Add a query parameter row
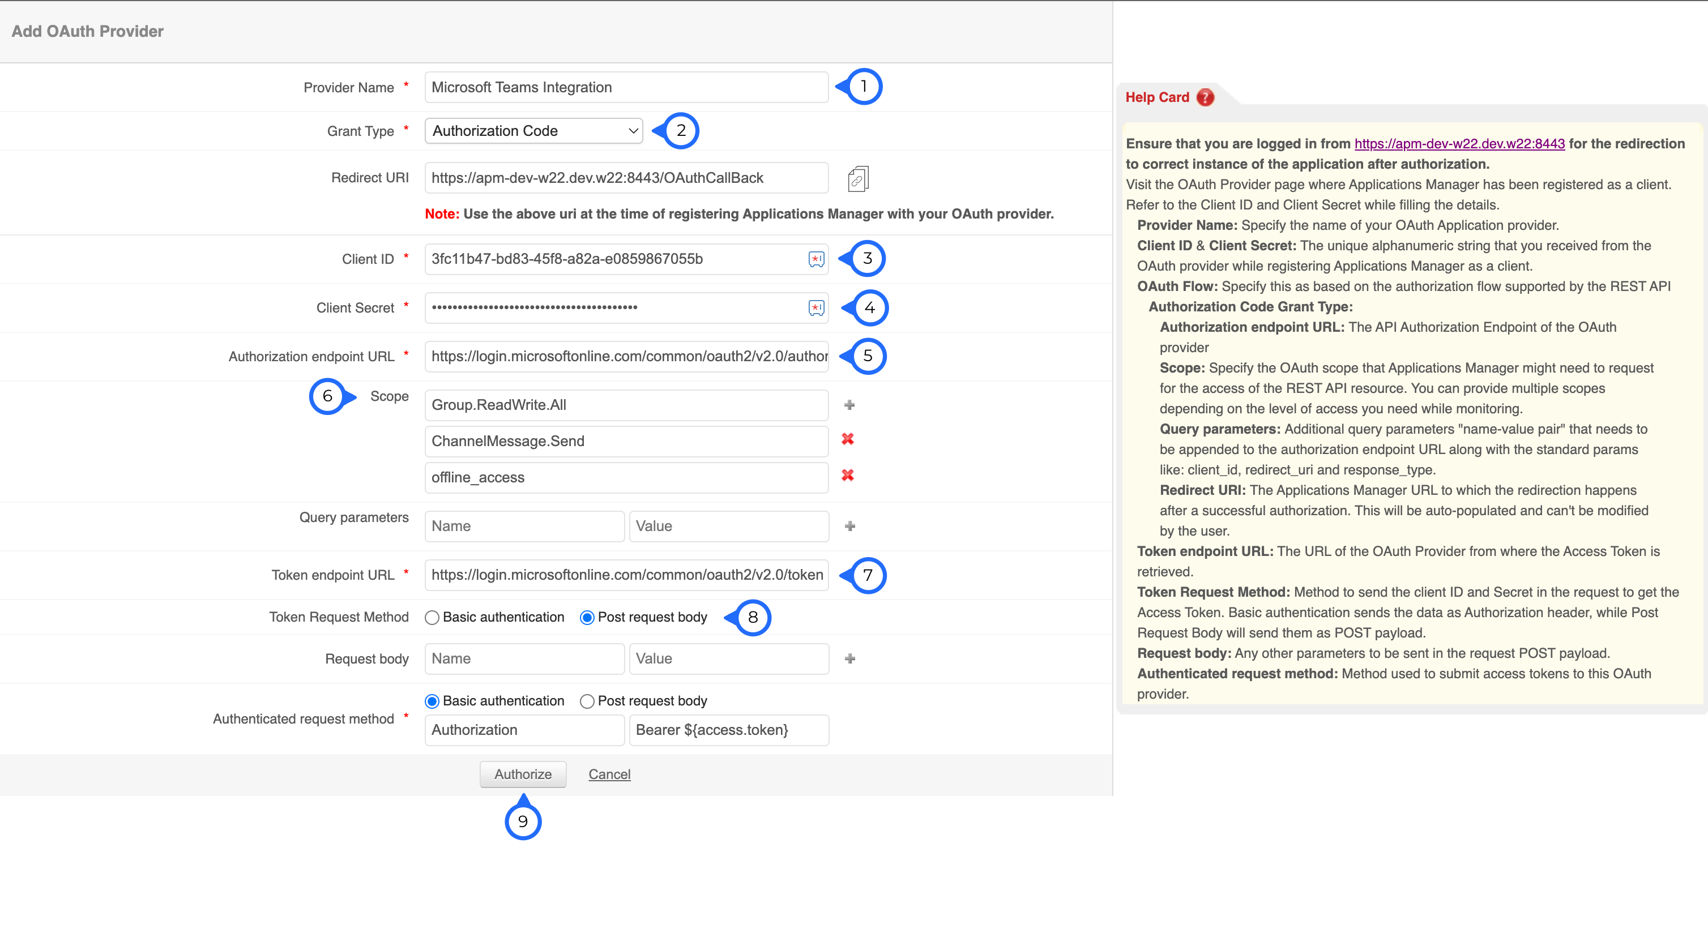The image size is (1708, 933). [850, 526]
